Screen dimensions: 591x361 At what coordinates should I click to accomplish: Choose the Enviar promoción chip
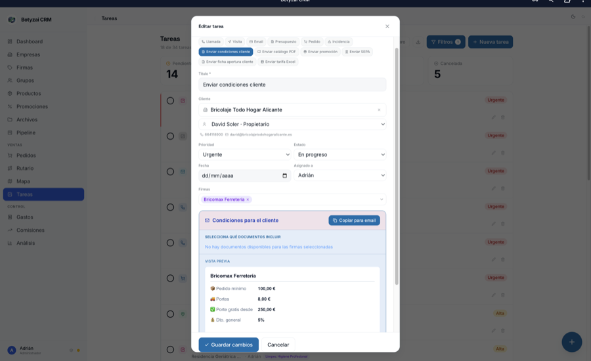point(320,52)
